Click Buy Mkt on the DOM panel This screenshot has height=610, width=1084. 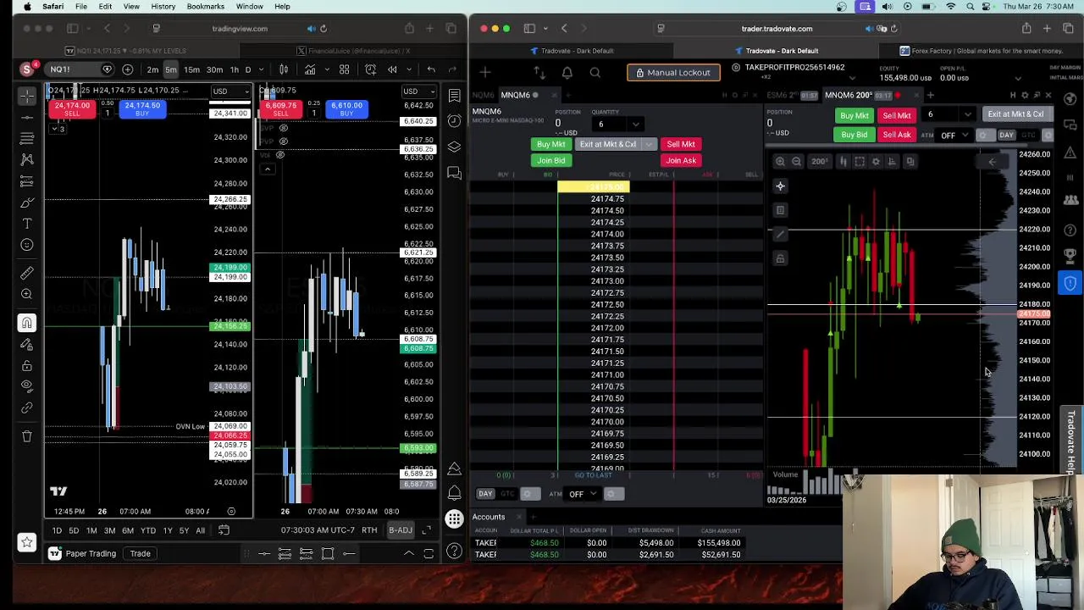[x=550, y=144]
